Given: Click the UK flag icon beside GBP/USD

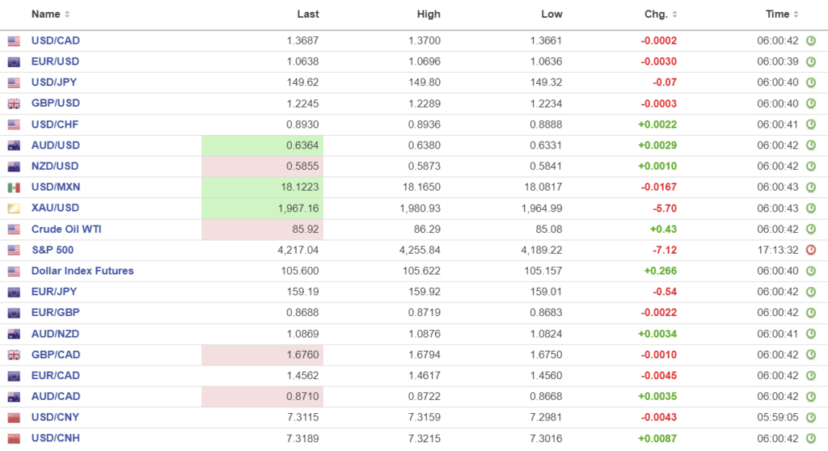Looking at the screenshot, I should 14,104.
